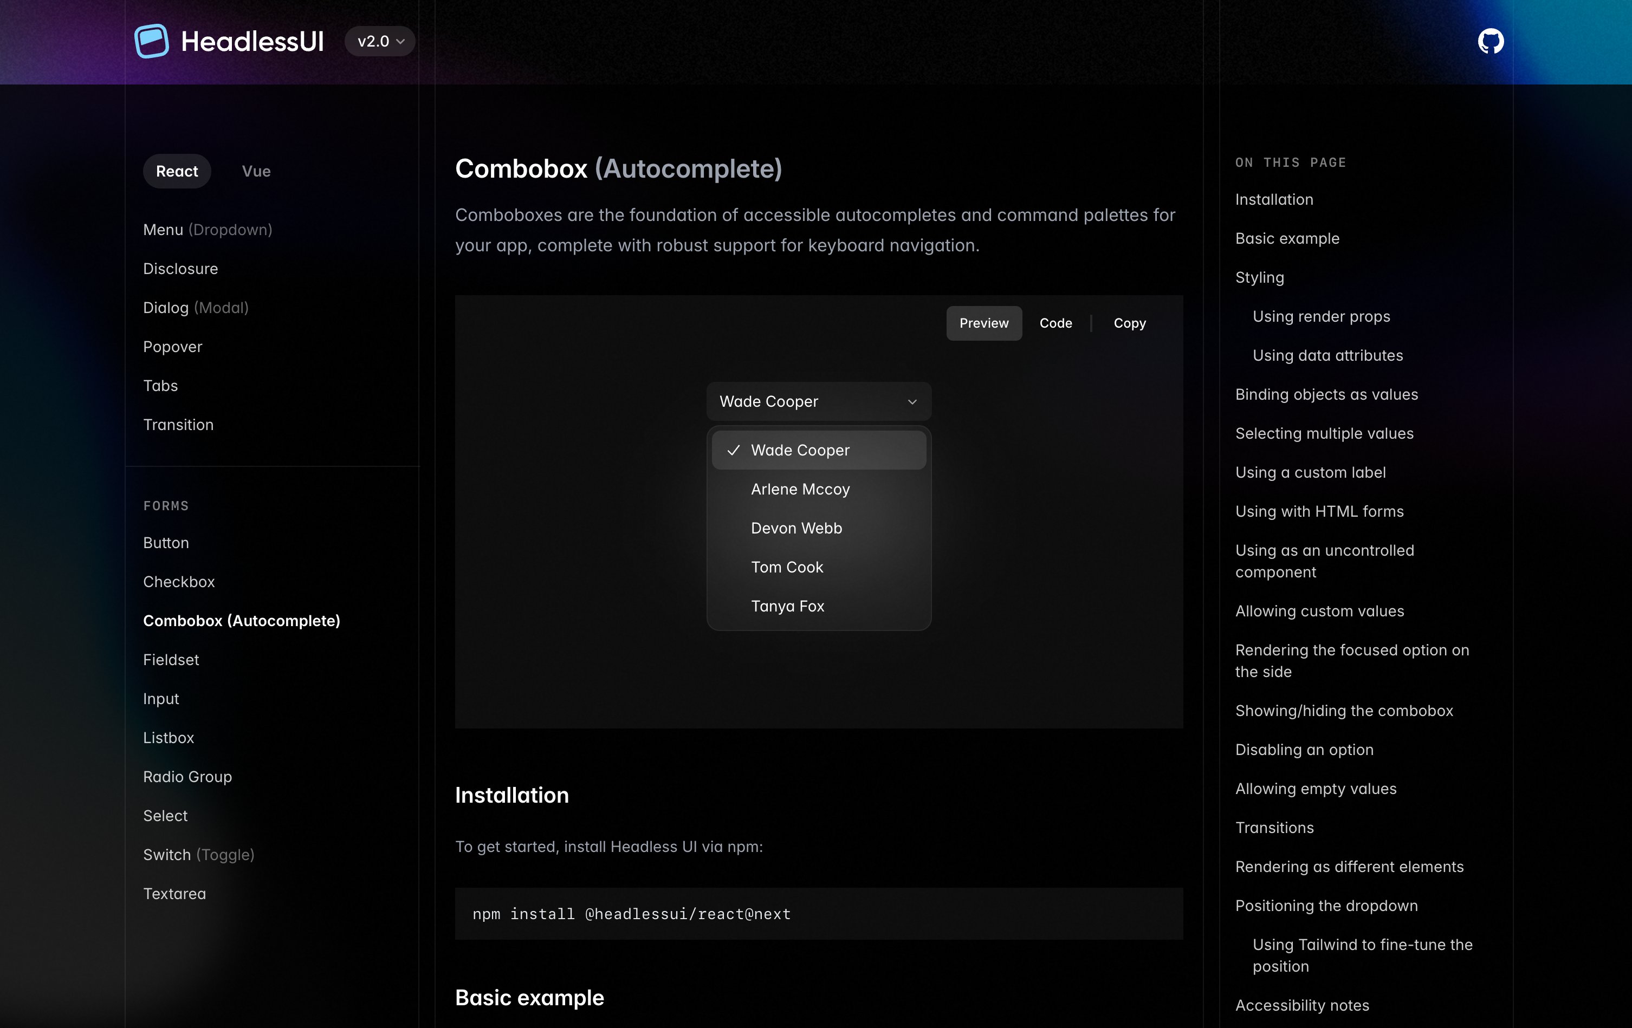
Task: Go to Positioning the dropdown
Action: pos(1326,906)
